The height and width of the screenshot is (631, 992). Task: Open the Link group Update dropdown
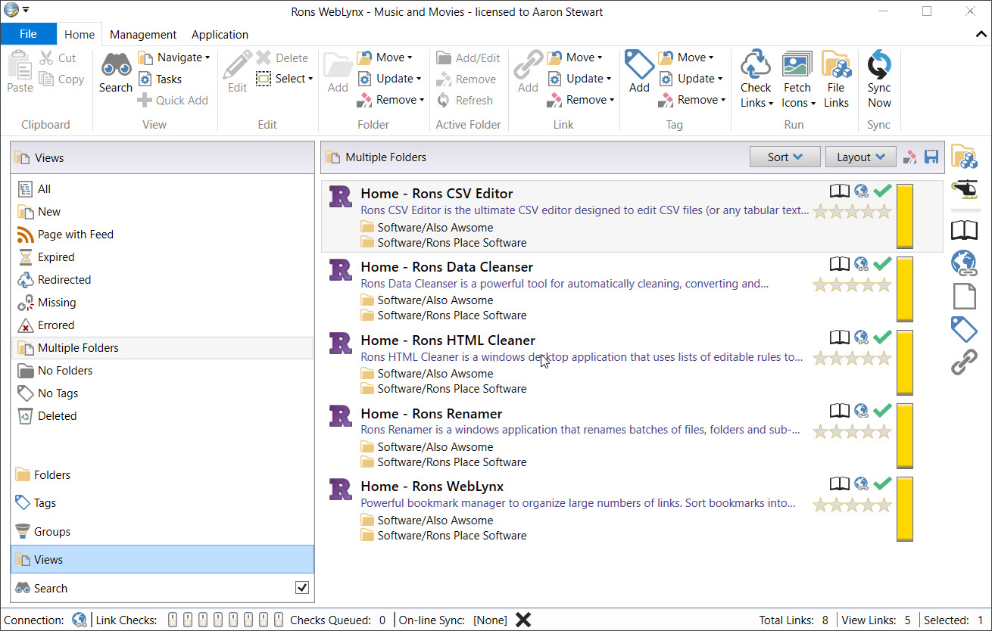pos(579,79)
